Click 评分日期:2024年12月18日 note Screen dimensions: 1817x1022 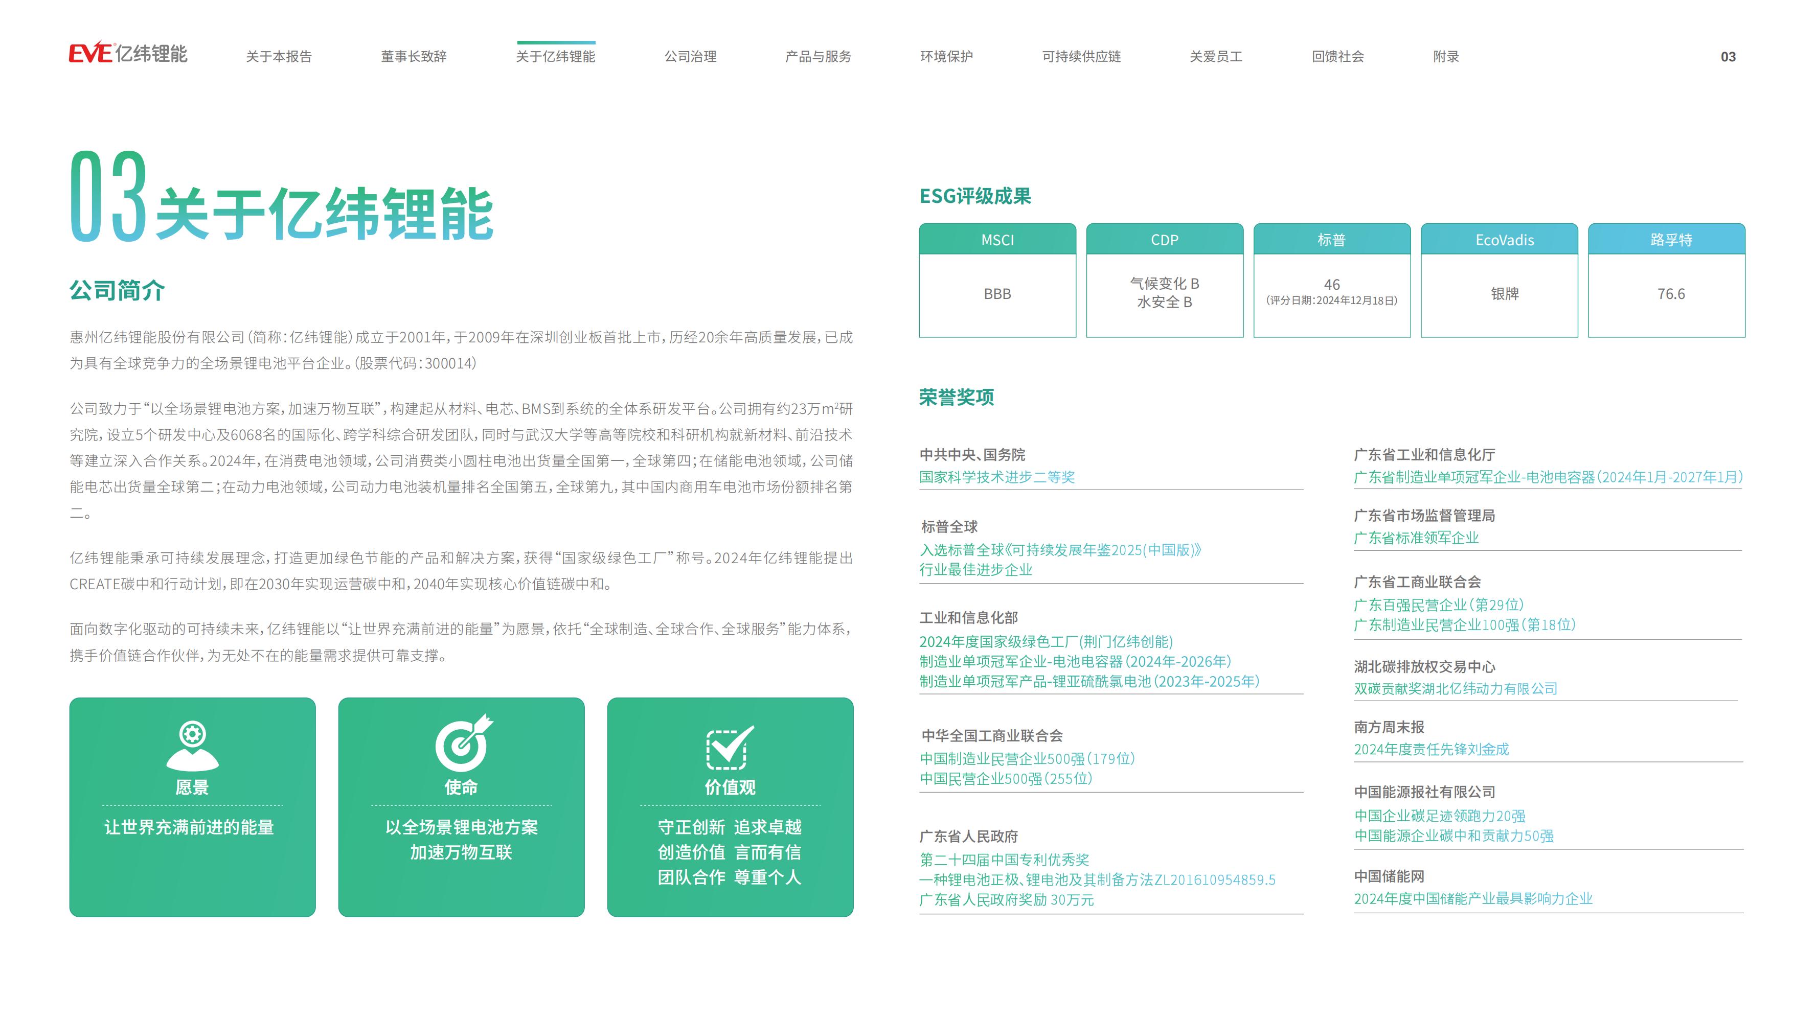coord(1332,301)
